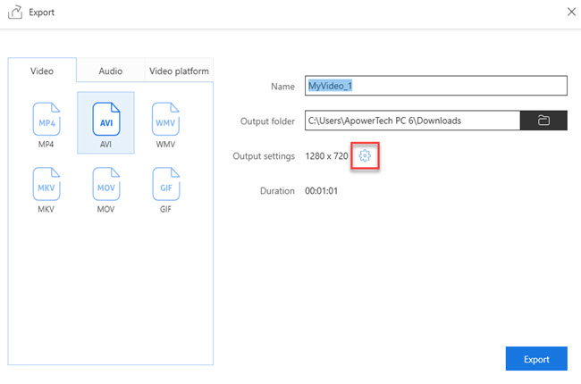This screenshot has height=384, width=581.
Task: Choose the MOV format option
Action: coord(105,186)
